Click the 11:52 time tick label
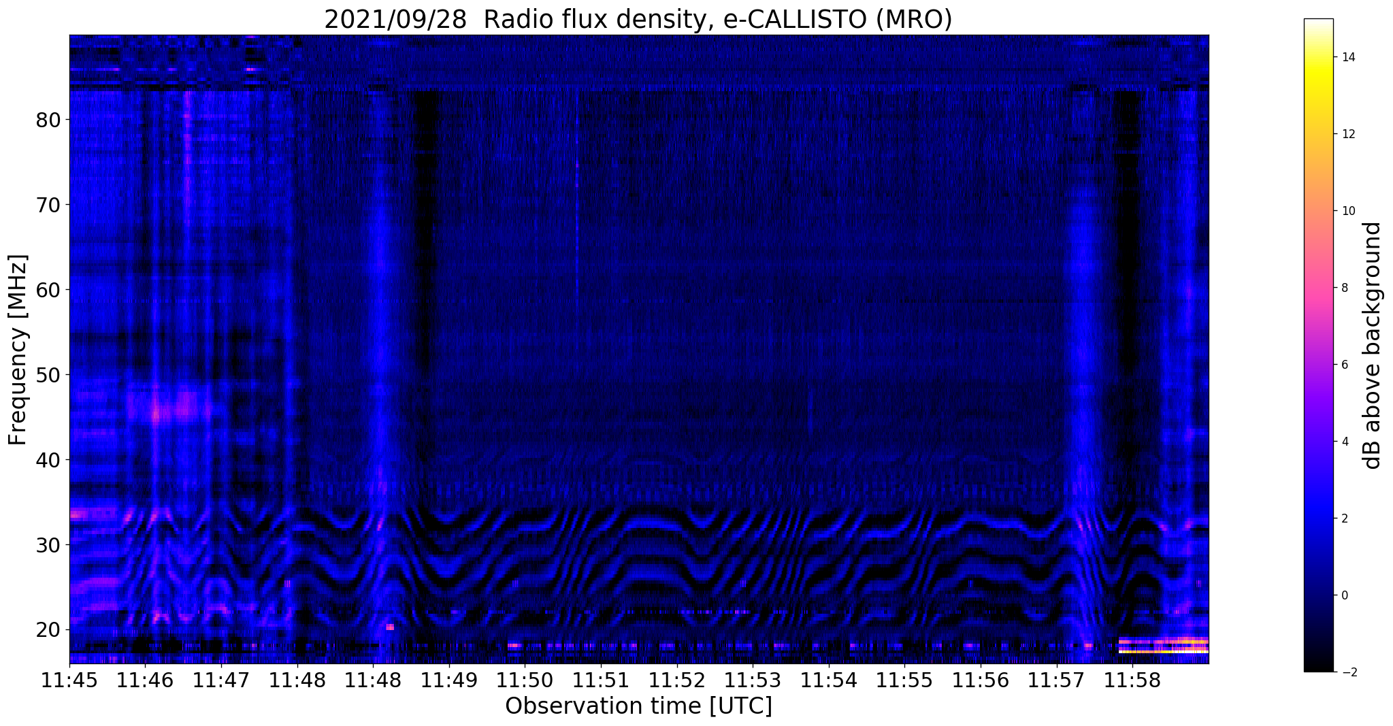Viewport: 1393px width, 726px height. tap(676, 680)
